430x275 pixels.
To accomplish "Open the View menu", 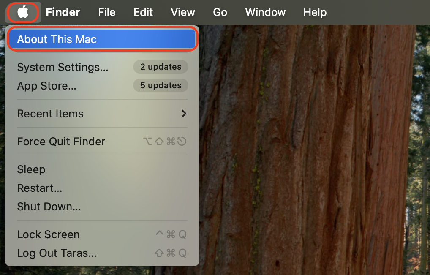I will coord(182,12).
